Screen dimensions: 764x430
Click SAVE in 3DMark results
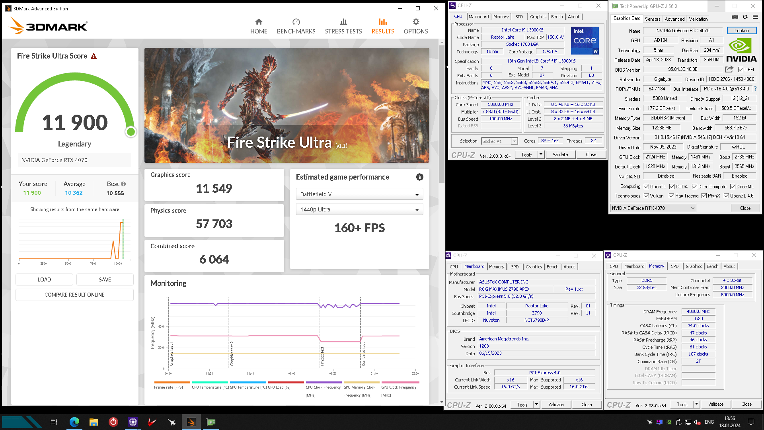(105, 279)
